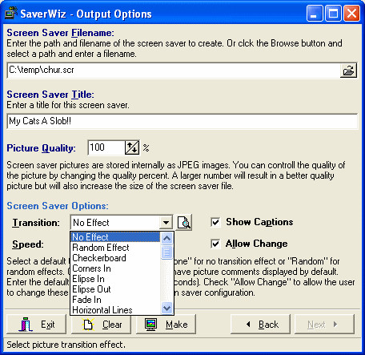365x355 pixels.
Task: Click the Make button
Action: [166, 325]
